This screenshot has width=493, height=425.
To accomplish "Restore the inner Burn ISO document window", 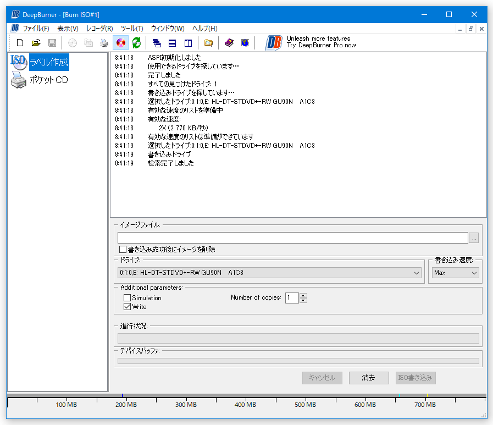I will [470, 29].
